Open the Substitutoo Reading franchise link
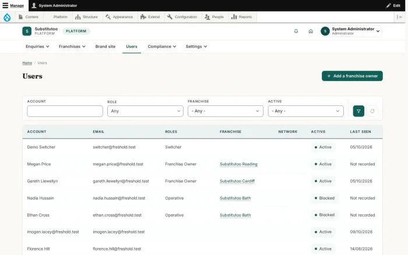This screenshot has height=255, width=408. pyautogui.click(x=238, y=164)
